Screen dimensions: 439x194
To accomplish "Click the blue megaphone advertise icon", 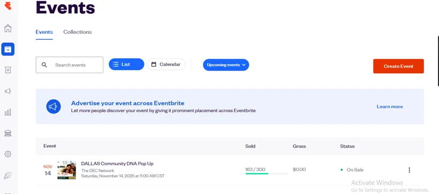I will pos(54,106).
